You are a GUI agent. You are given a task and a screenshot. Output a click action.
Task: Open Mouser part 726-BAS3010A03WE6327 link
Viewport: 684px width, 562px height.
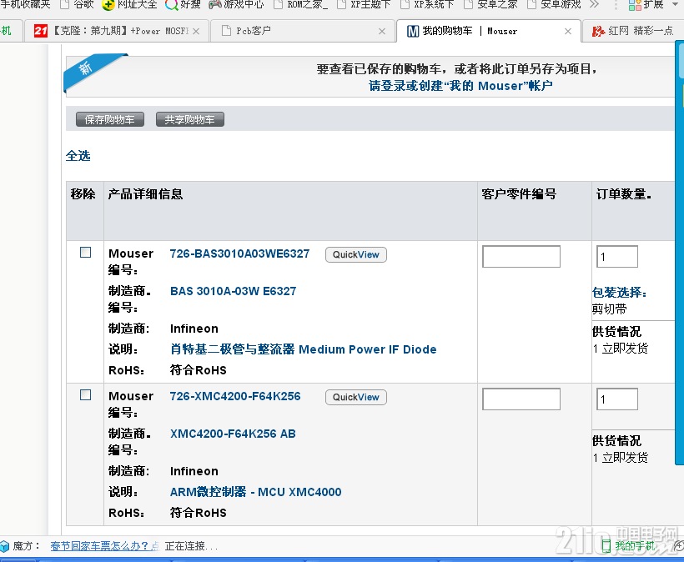tap(240, 253)
